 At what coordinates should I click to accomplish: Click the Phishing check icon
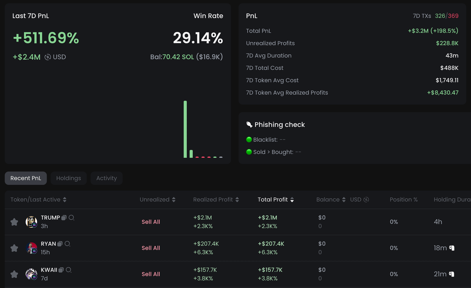click(249, 125)
